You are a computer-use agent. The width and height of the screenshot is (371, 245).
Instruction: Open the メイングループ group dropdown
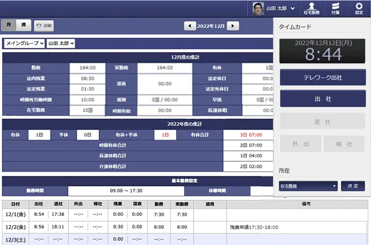pyautogui.click(x=24, y=44)
